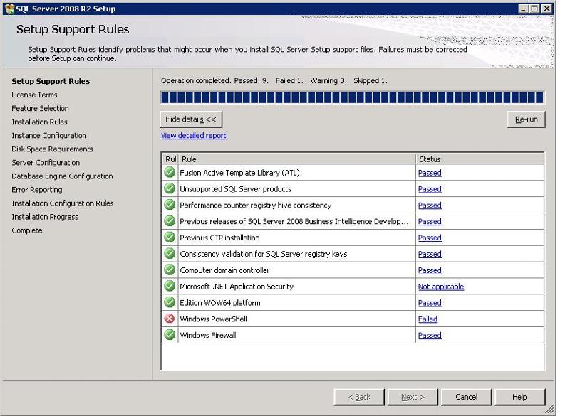This screenshot has height=416, width=570.
Task: Select Error Reporting step in sidebar
Action: pos(37,190)
